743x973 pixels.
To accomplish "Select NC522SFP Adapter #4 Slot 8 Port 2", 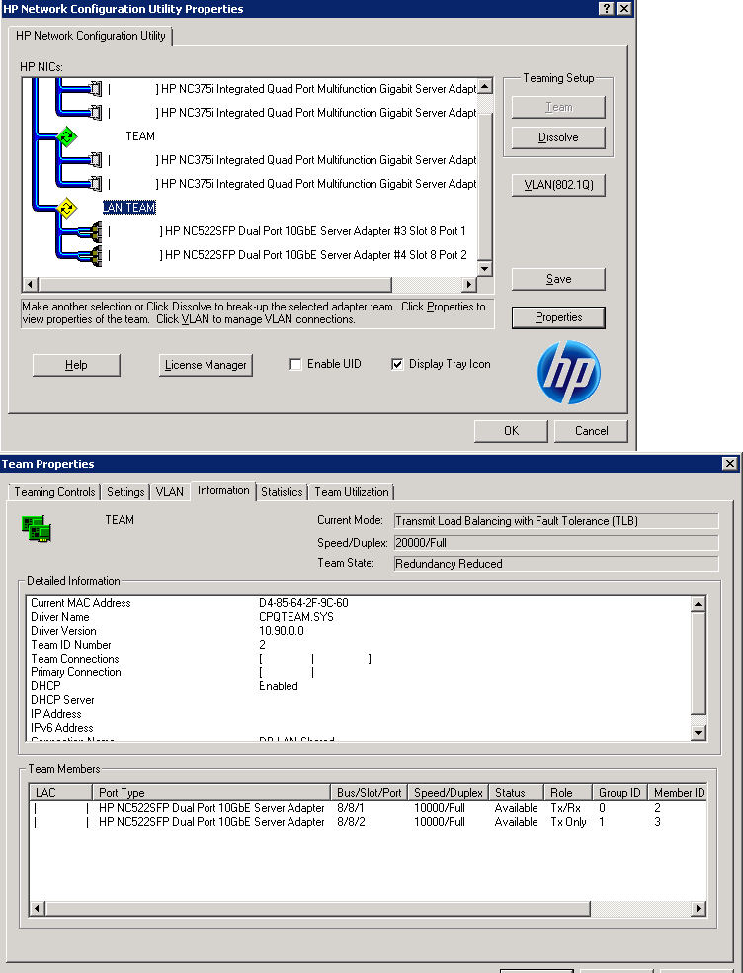I will pos(288,255).
